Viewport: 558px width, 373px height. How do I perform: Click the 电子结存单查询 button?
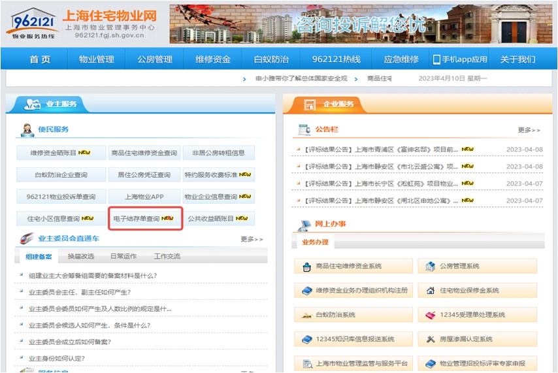pos(144,219)
